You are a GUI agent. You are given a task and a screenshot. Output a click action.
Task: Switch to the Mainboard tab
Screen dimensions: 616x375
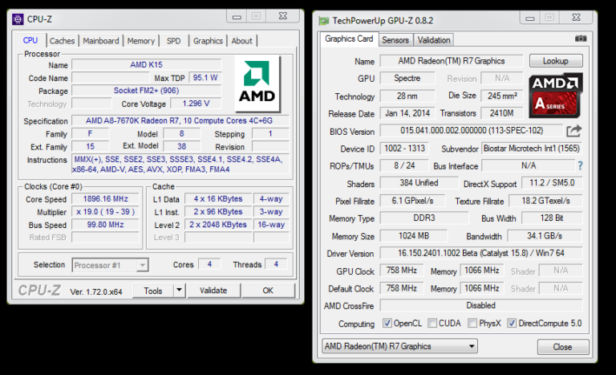[101, 41]
